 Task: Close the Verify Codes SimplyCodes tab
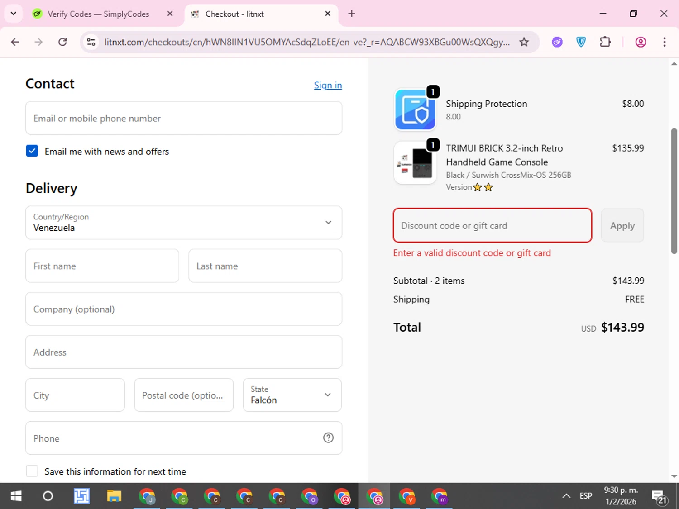tap(170, 14)
